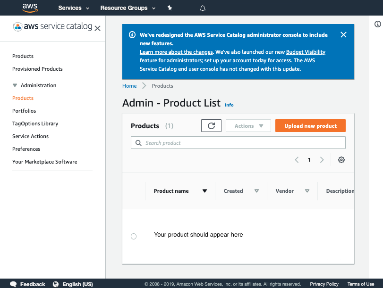Open the Budget Visibility link
The height and width of the screenshot is (288, 383).
tap(306, 52)
